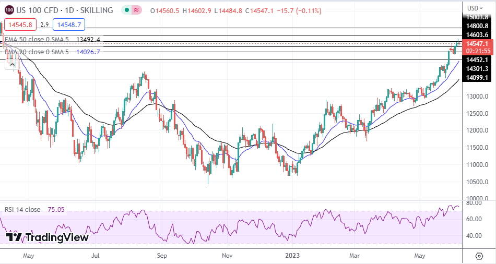Click the Mar label on time axis
Image resolution: width=496 pixels, height=264 pixels.
(354, 255)
